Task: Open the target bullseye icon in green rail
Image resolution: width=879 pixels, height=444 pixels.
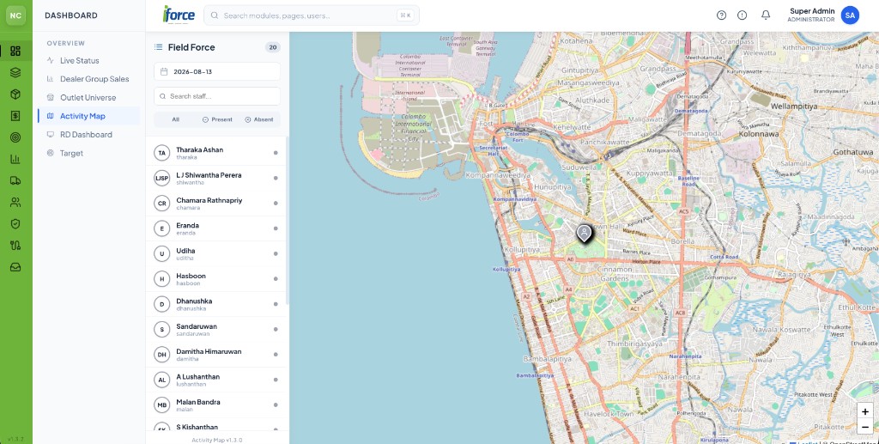Action: click(x=15, y=137)
